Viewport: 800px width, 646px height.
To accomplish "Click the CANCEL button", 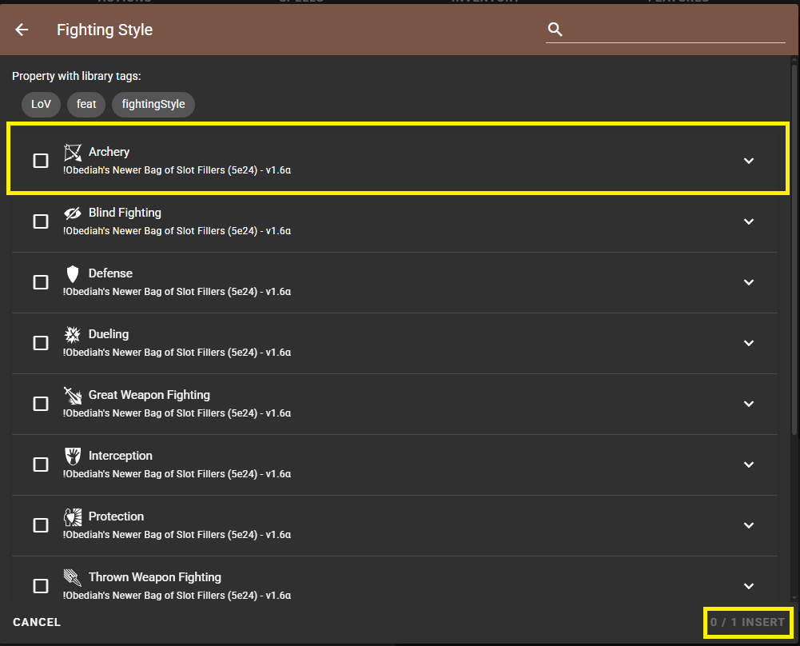I will pyautogui.click(x=37, y=622).
